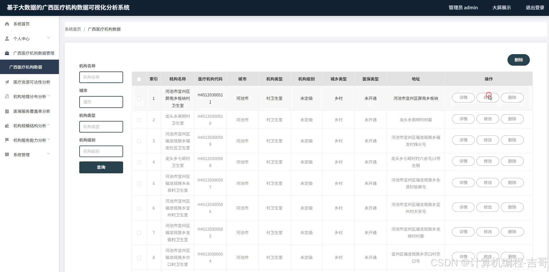The image size is (549, 272).
Task: Focus the 机构类型 input field
Action: [101, 127]
